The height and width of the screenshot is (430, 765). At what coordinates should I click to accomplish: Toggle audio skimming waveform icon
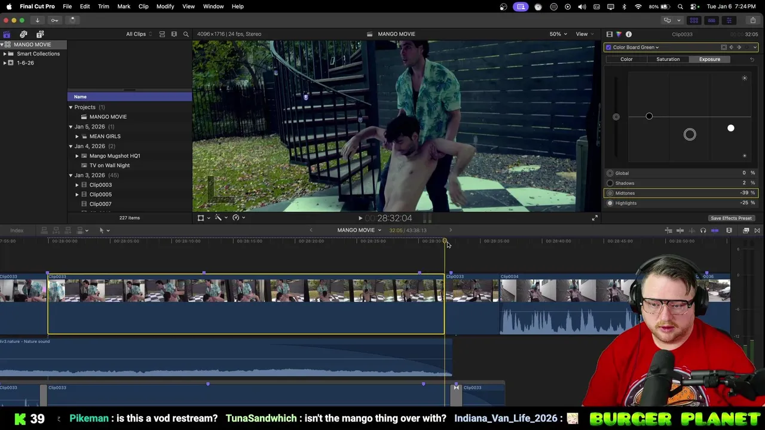[692, 231]
